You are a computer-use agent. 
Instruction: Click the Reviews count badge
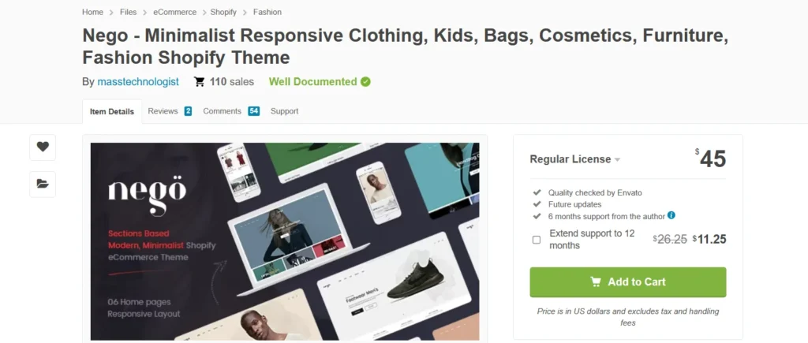point(188,111)
